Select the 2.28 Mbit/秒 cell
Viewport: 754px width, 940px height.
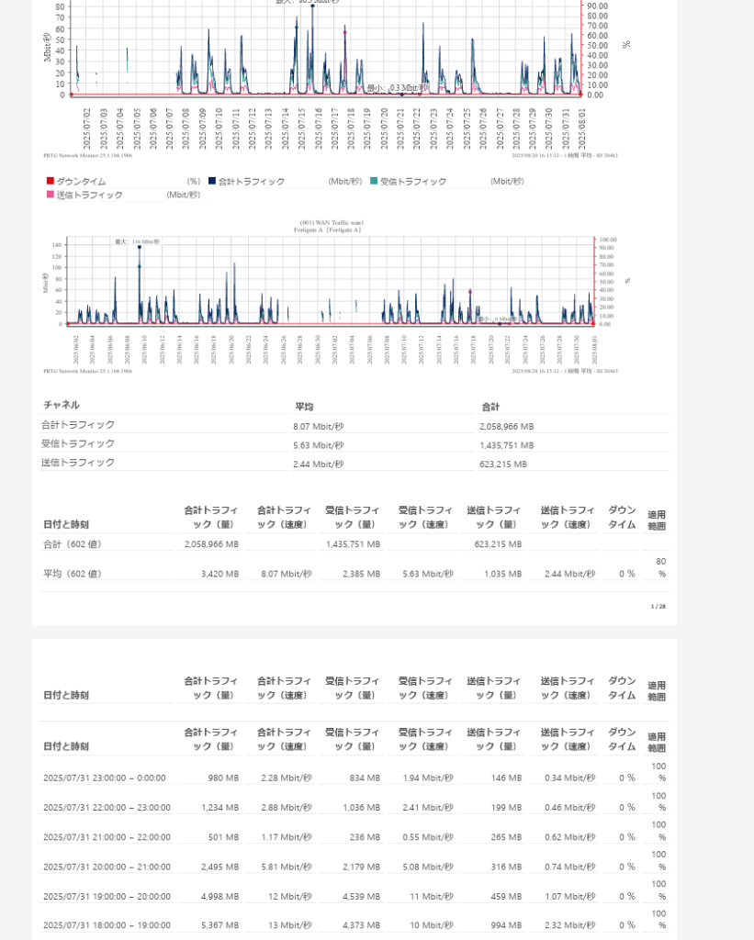(x=287, y=778)
